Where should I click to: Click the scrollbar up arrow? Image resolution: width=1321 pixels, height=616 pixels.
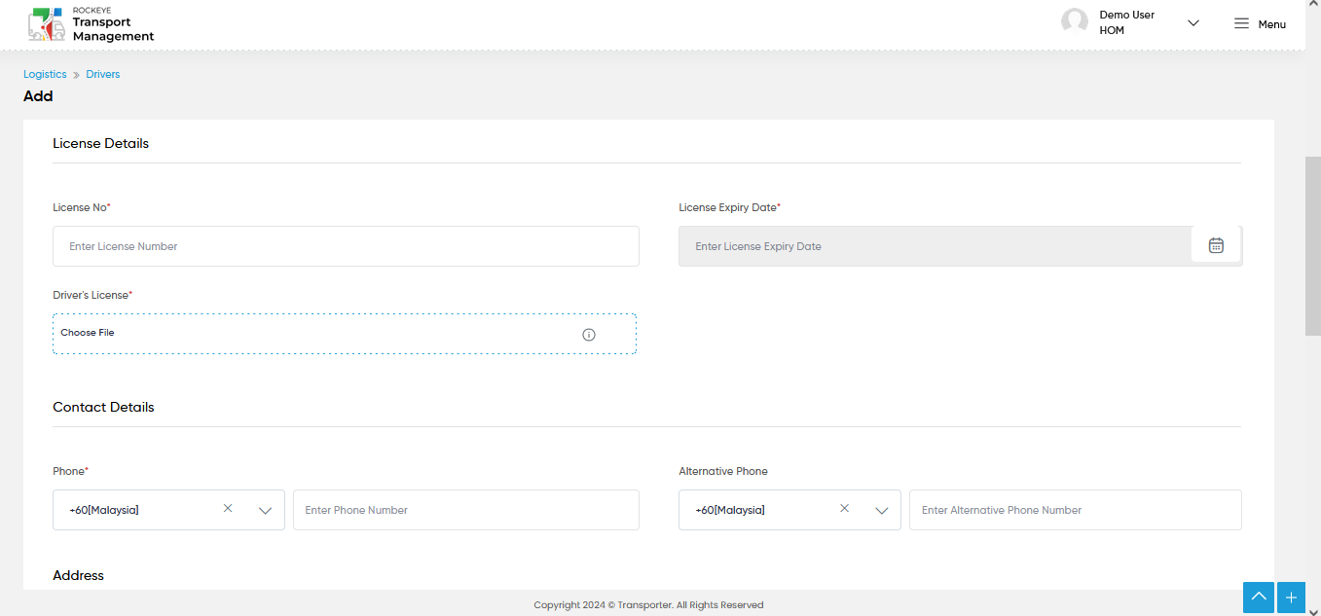click(1313, 5)
